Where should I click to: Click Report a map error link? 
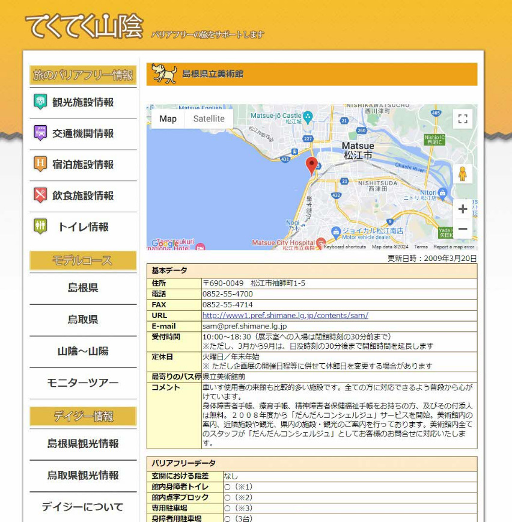click(x=454, y=247)
